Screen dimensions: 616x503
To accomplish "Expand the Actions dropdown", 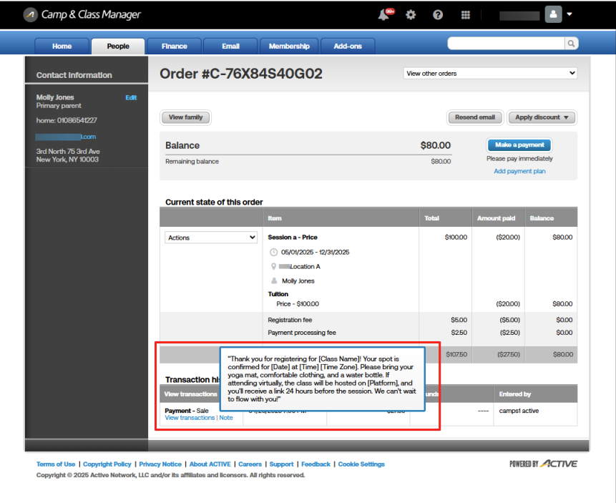I will (211, 238).
